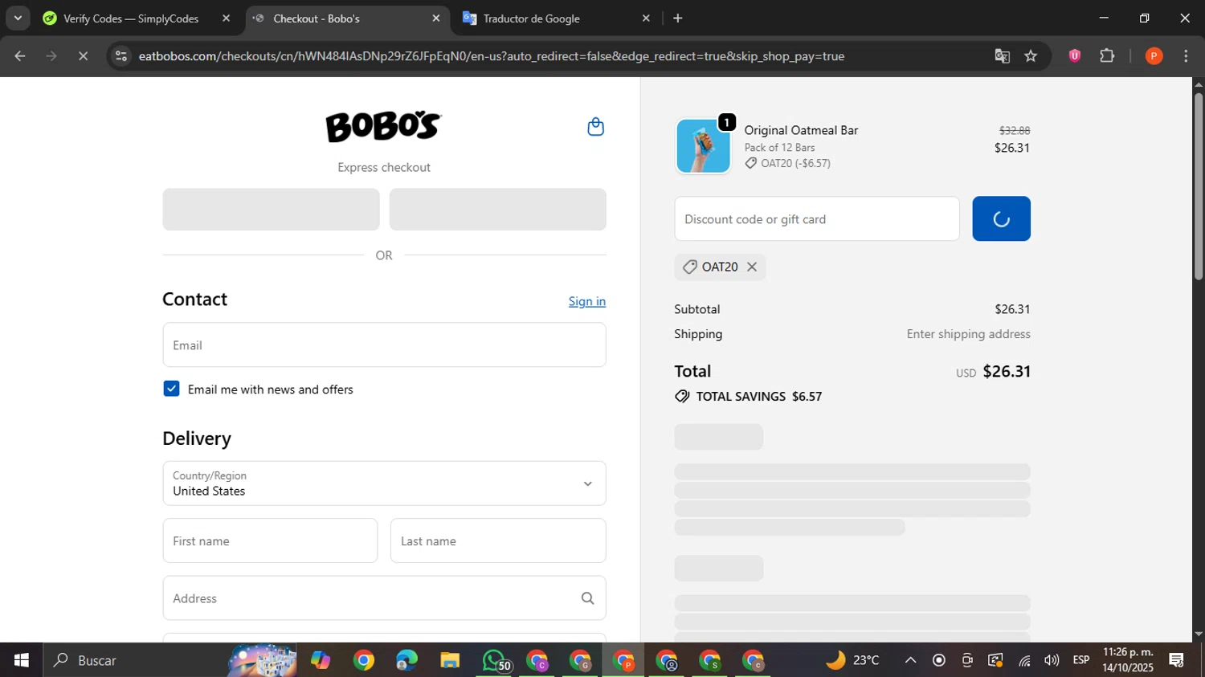Open the Chrome profile avatar P
This screenshot has width=1205, height=677.
[x=1154, y=55]
